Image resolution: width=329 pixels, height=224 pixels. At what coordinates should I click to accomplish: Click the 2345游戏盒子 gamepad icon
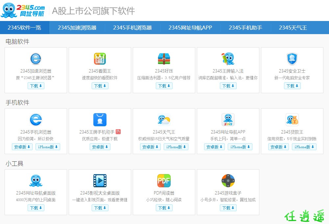coord(228,181)
